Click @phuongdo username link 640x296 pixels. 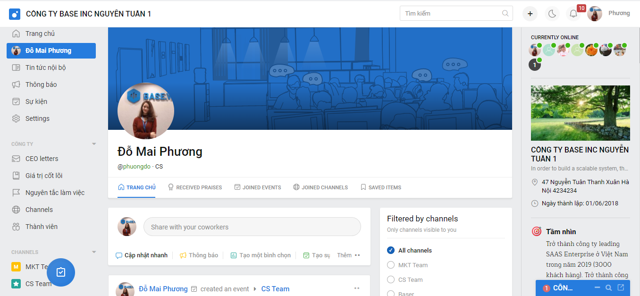tap(134, 167)
